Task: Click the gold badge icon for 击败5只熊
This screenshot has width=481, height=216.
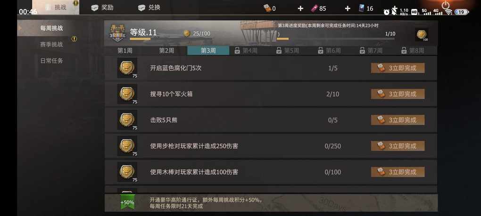Action: point(127,120)
